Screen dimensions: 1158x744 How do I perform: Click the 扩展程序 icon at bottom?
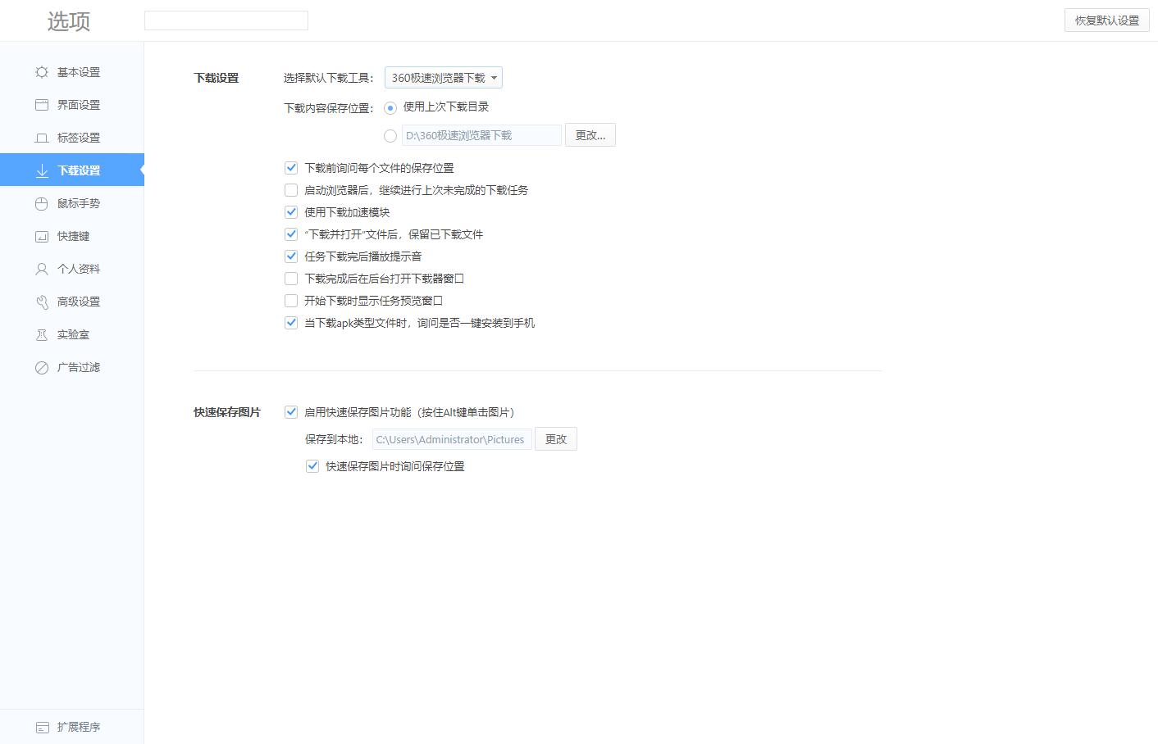(42, 727)
